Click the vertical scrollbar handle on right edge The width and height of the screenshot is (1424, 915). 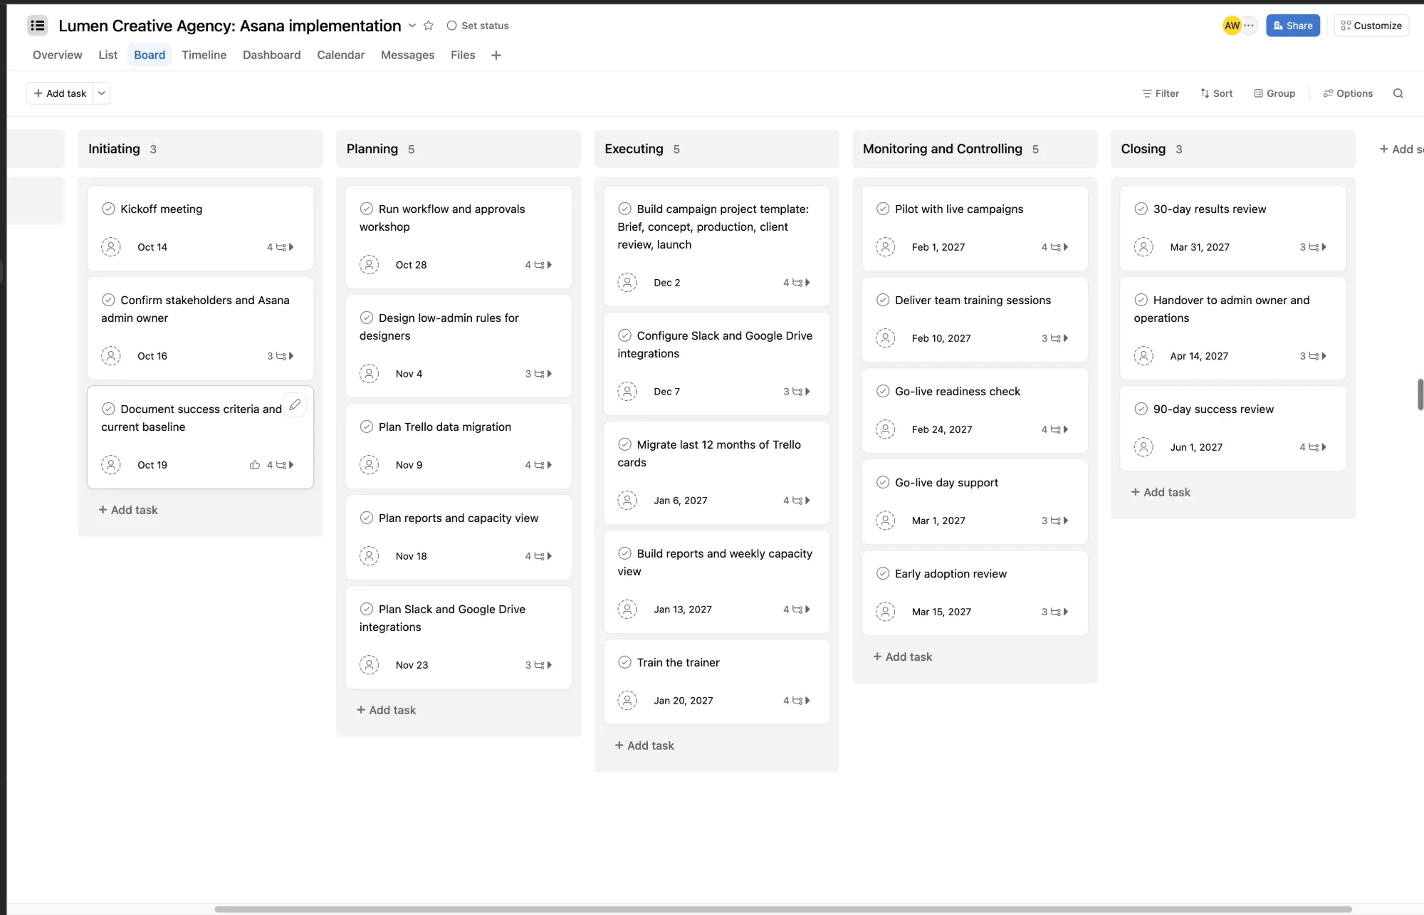(x=1420, y=395)
